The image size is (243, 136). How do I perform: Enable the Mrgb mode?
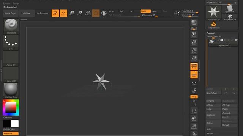click(111, 11)
